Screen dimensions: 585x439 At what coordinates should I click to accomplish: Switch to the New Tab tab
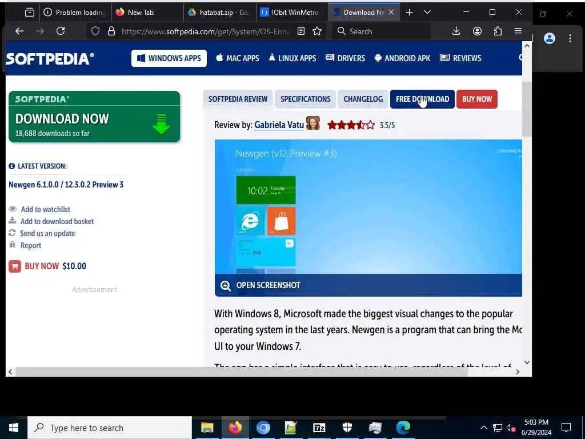(x=147, y=13)
